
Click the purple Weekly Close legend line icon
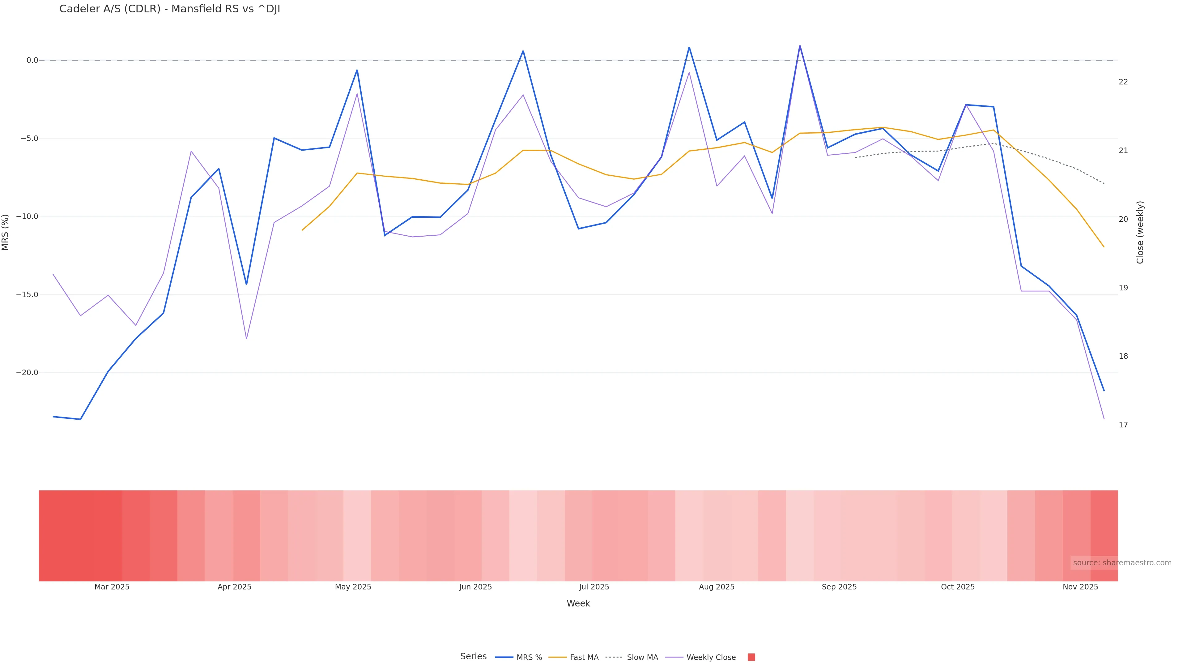point(674,657)
